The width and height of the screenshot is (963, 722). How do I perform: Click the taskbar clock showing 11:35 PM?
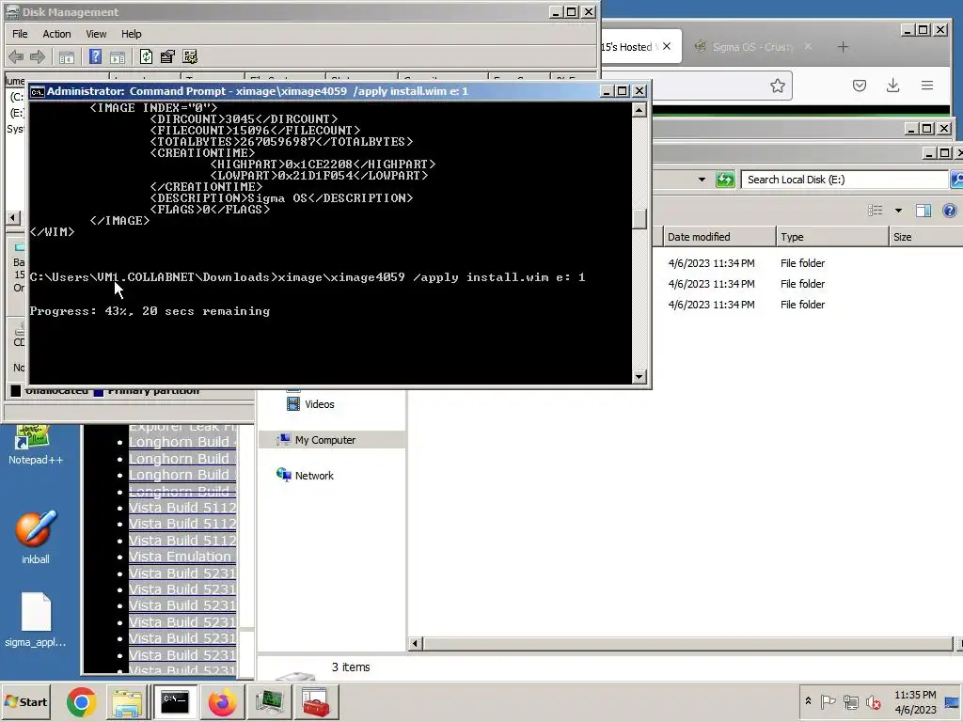coord(915,701)
